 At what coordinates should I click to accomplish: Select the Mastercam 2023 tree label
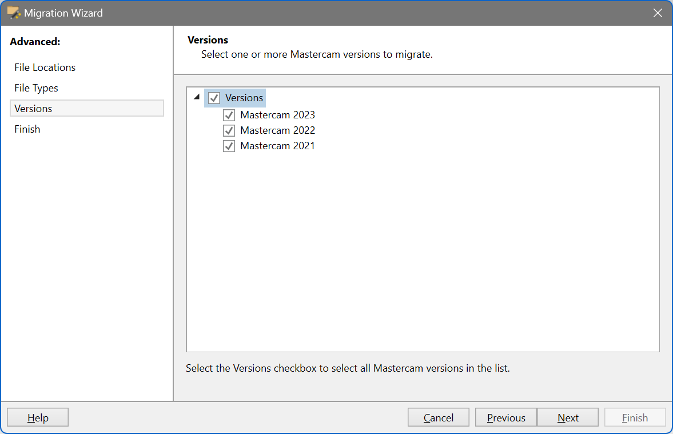[278, 115]
